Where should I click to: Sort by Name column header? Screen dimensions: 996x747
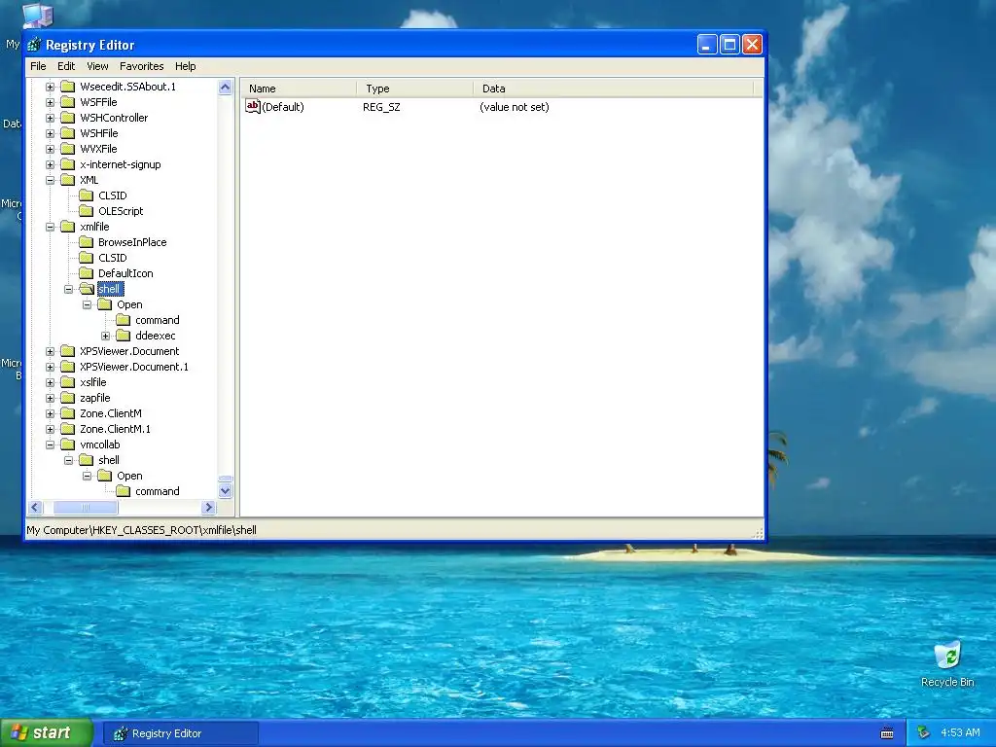298,89
